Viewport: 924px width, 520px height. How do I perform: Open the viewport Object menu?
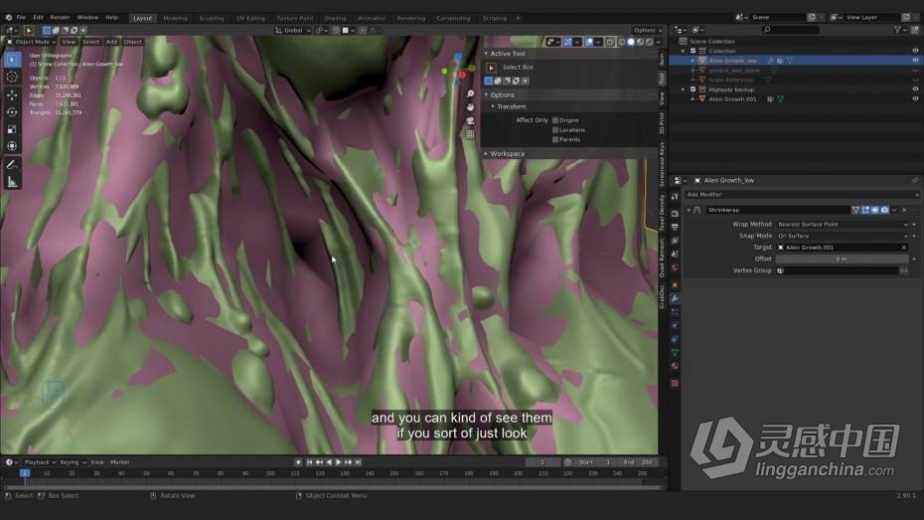(132, 42)
